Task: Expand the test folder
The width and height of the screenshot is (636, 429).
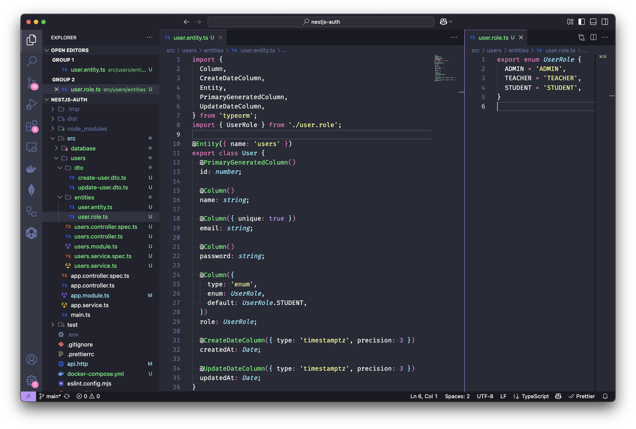Action: coord(101,325)
